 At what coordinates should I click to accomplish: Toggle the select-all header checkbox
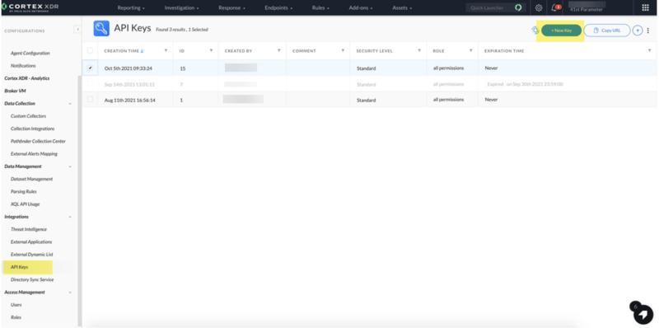90,50
